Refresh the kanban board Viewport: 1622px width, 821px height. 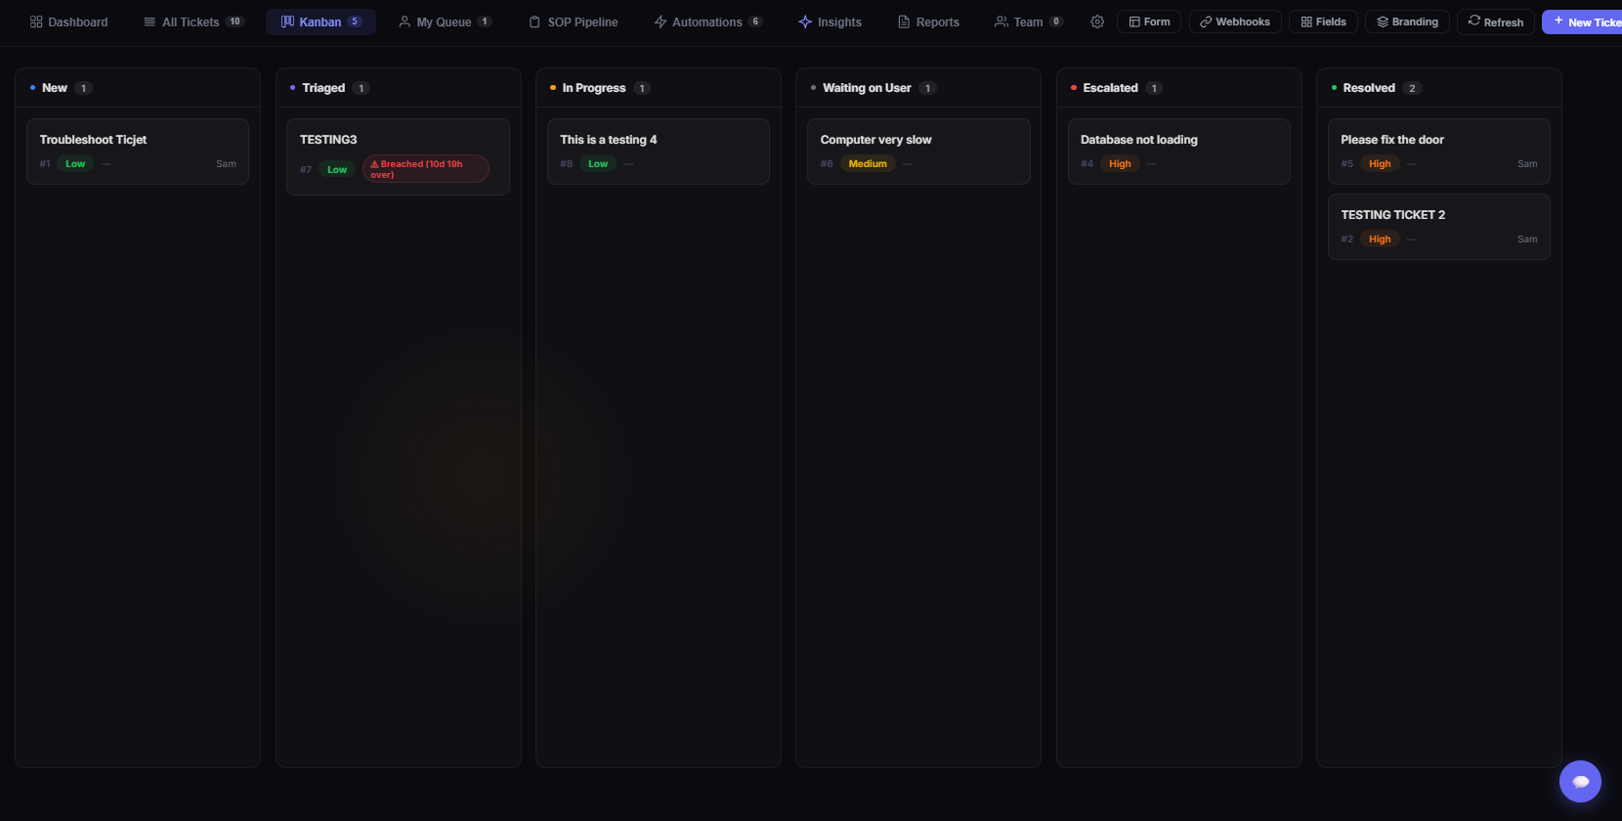(1496, 22)
